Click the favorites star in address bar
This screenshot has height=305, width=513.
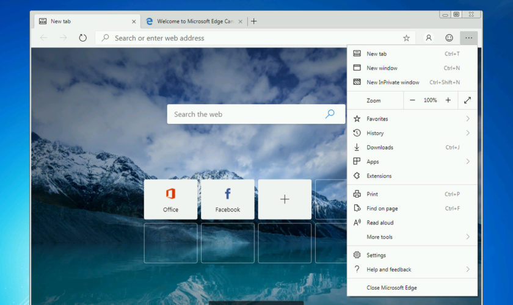coord(406,38)
